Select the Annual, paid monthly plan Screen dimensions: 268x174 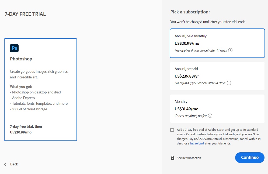[x=217, y=43]
